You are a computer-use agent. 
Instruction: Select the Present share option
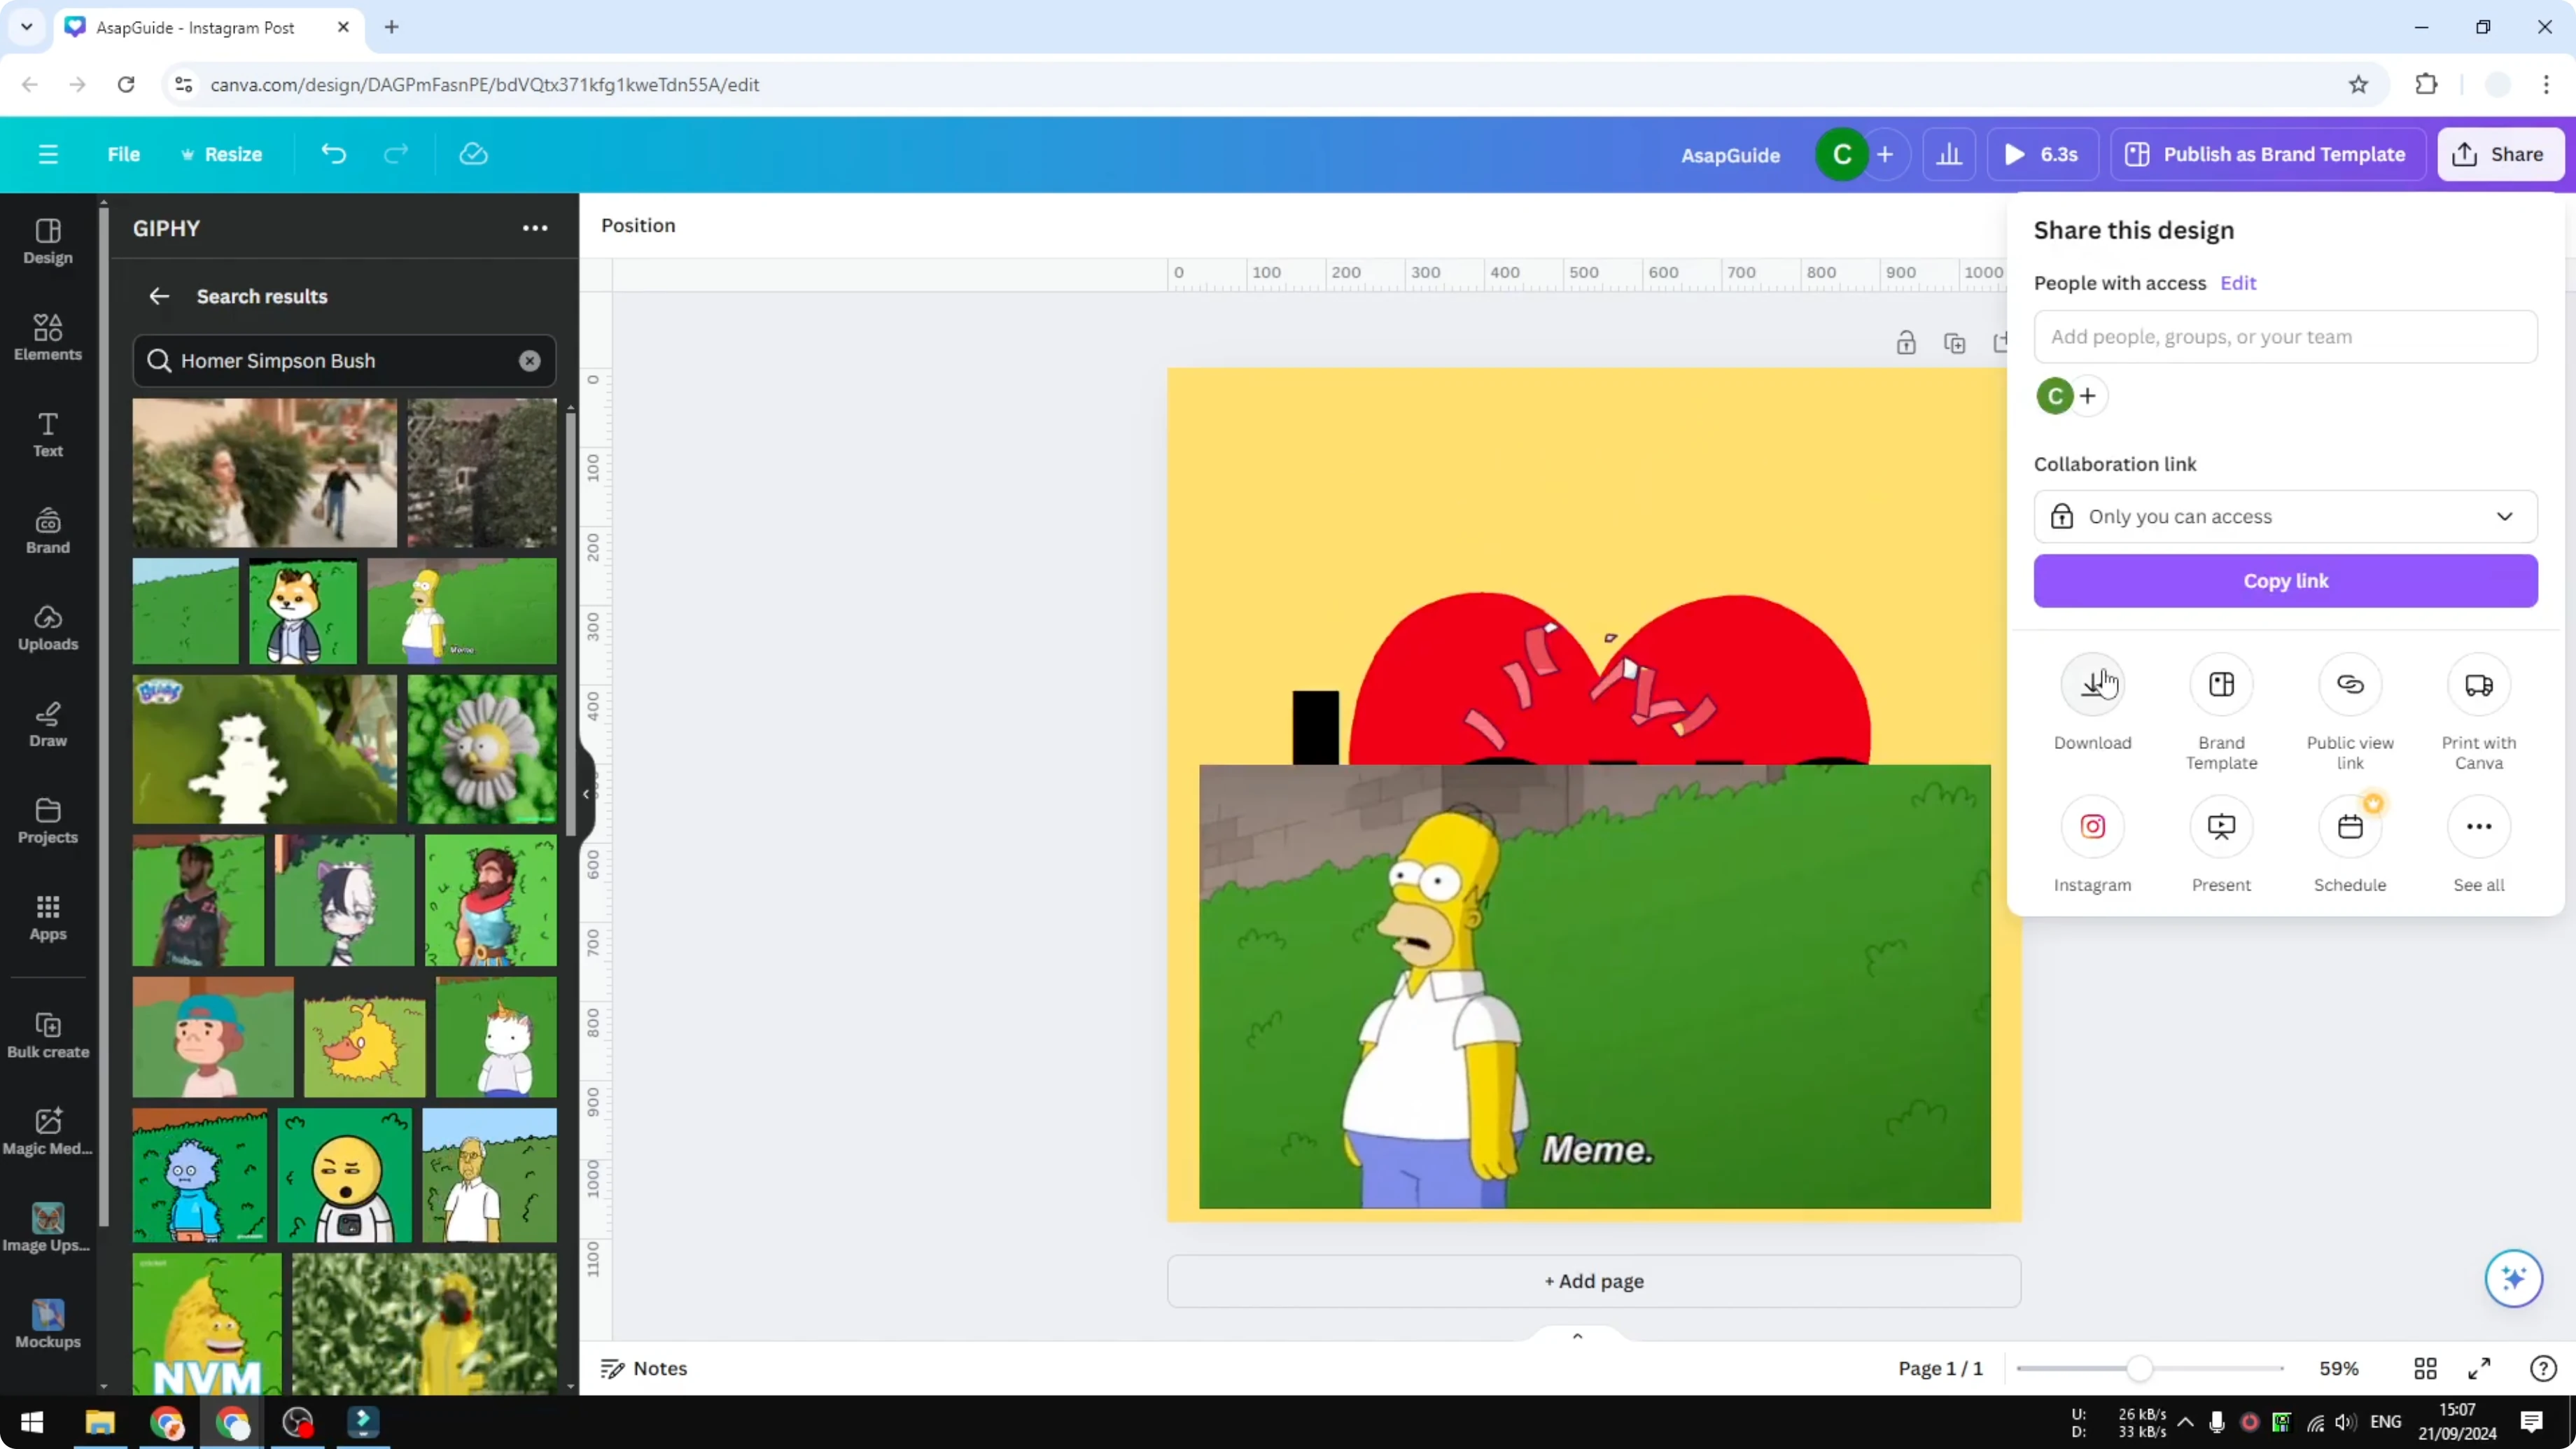(x=2221, y=826)
